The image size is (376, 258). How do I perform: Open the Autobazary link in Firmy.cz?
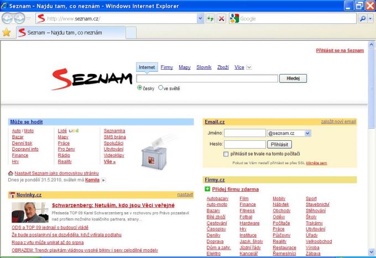217,198
